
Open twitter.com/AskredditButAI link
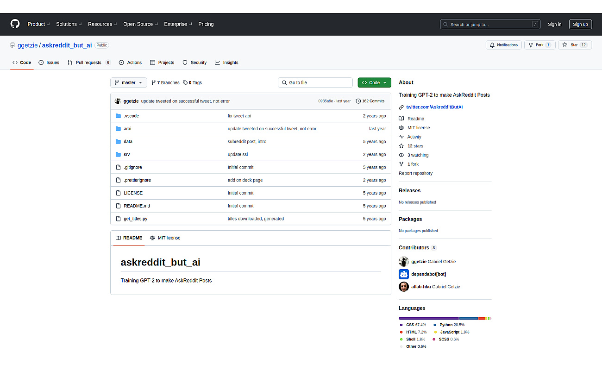click(434, 107)
